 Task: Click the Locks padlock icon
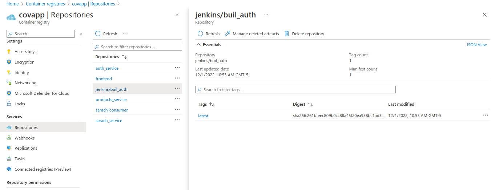pos(9,104)
